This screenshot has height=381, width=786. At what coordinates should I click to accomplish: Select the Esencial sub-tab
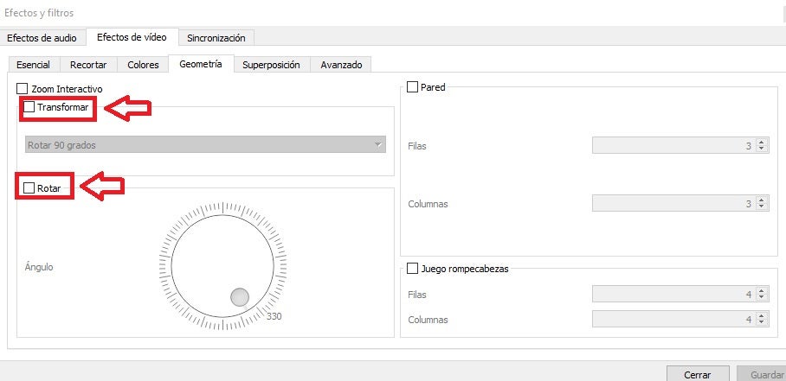pyautogui.click(x=34, y=65)
